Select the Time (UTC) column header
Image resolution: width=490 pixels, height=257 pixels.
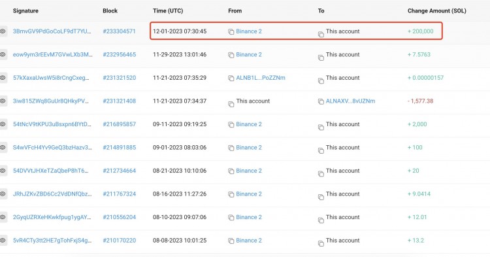168,10
